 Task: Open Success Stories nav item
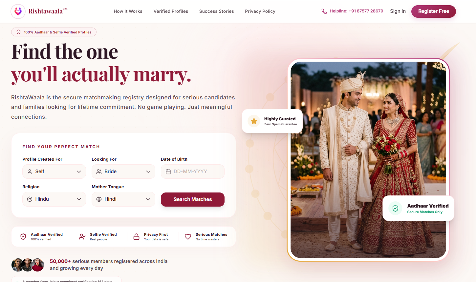[x=217, y=11]
